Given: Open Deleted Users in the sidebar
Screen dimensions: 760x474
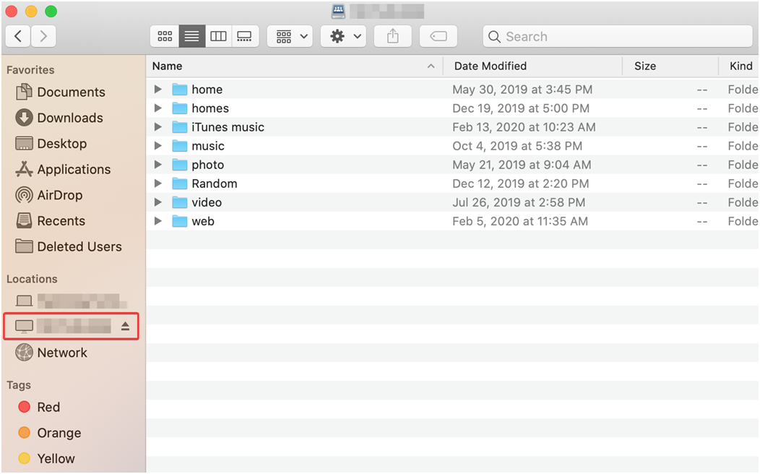Looking at the screenshot, I should (x=69, y=246).
